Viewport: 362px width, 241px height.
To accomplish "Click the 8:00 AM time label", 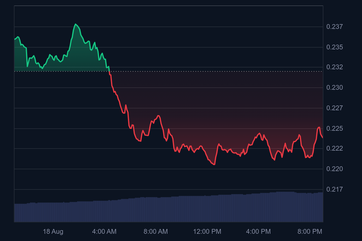I will [x=156, y=232].
